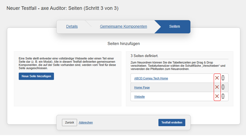Click Testfall erstellen to finish
246x136 pixels.
coord(172,122)
